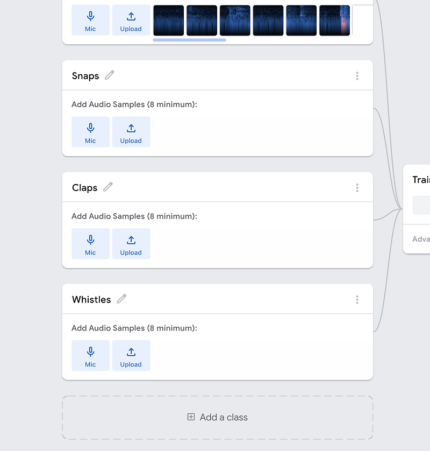
Task: Rename the Snaps class via pencil icon
Action: click(x=110, y=75)
